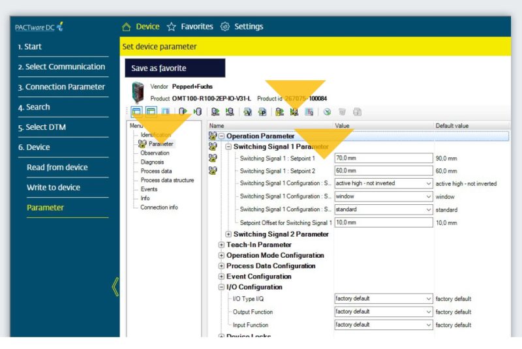Viewport: 522px width, 349px height.
Task: Expand Switching Signal 2 Parameter node
Action: (228, 234)
